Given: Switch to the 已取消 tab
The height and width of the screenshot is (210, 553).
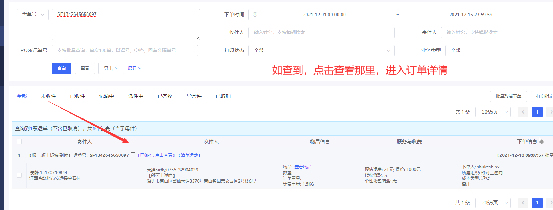Looking at the screenshot, I should (x=223, y=96).
